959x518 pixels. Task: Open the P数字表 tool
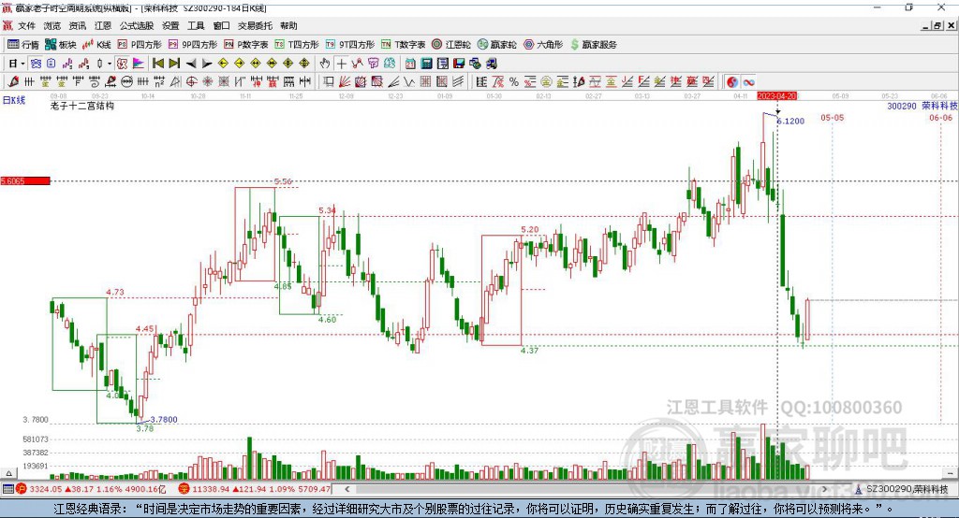tap(246, 45)
